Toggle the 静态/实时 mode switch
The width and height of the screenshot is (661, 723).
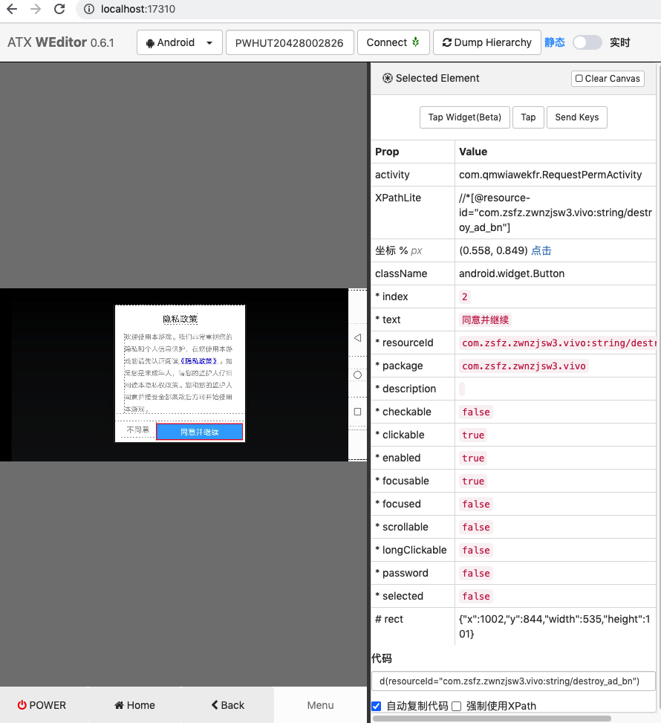tap(587, 42)
